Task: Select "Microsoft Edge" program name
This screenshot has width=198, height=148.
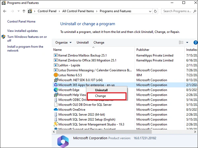Action: pos(69,90)
